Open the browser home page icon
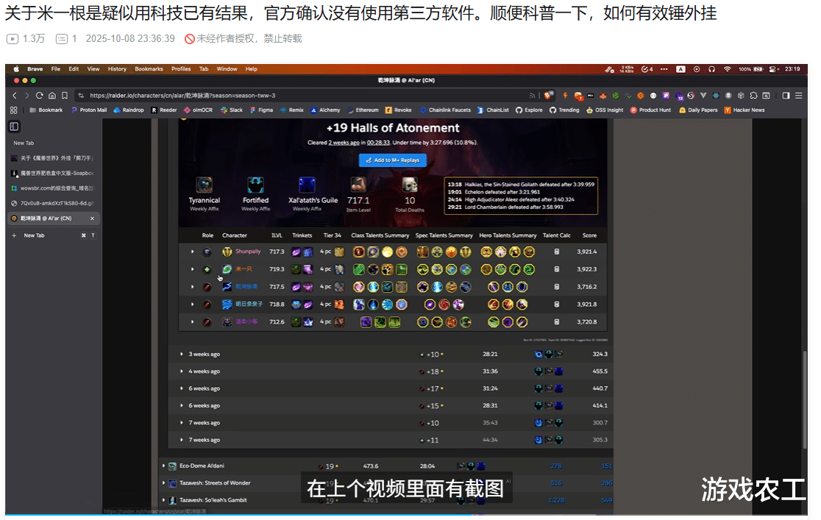Image resolution: width=821 pixels, height=520 pixels. [51, 96]
